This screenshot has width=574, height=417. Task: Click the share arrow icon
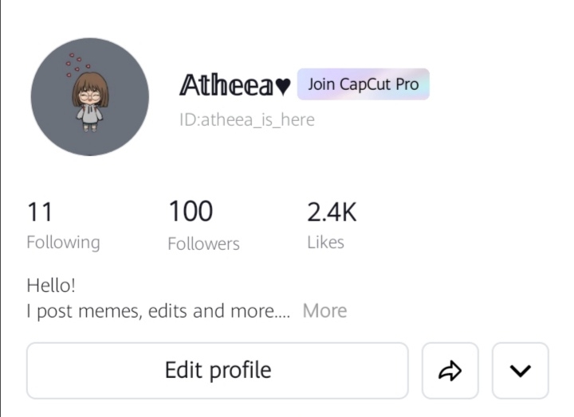click(450, 371)
